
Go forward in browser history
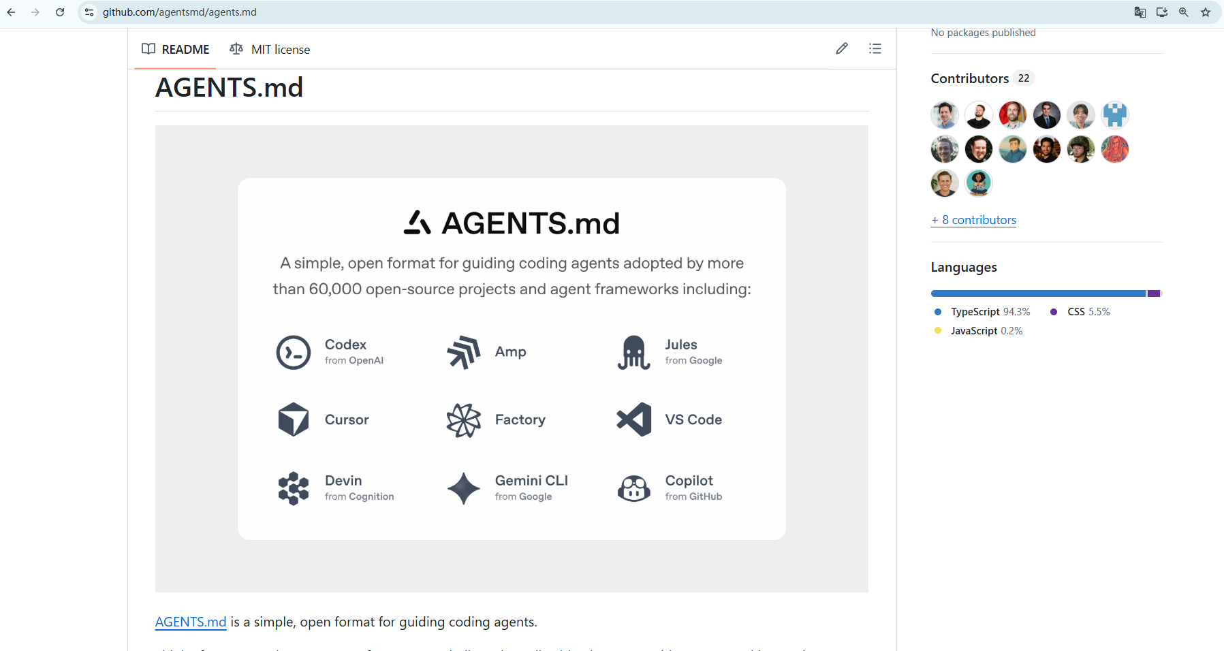tap(35, 12)
